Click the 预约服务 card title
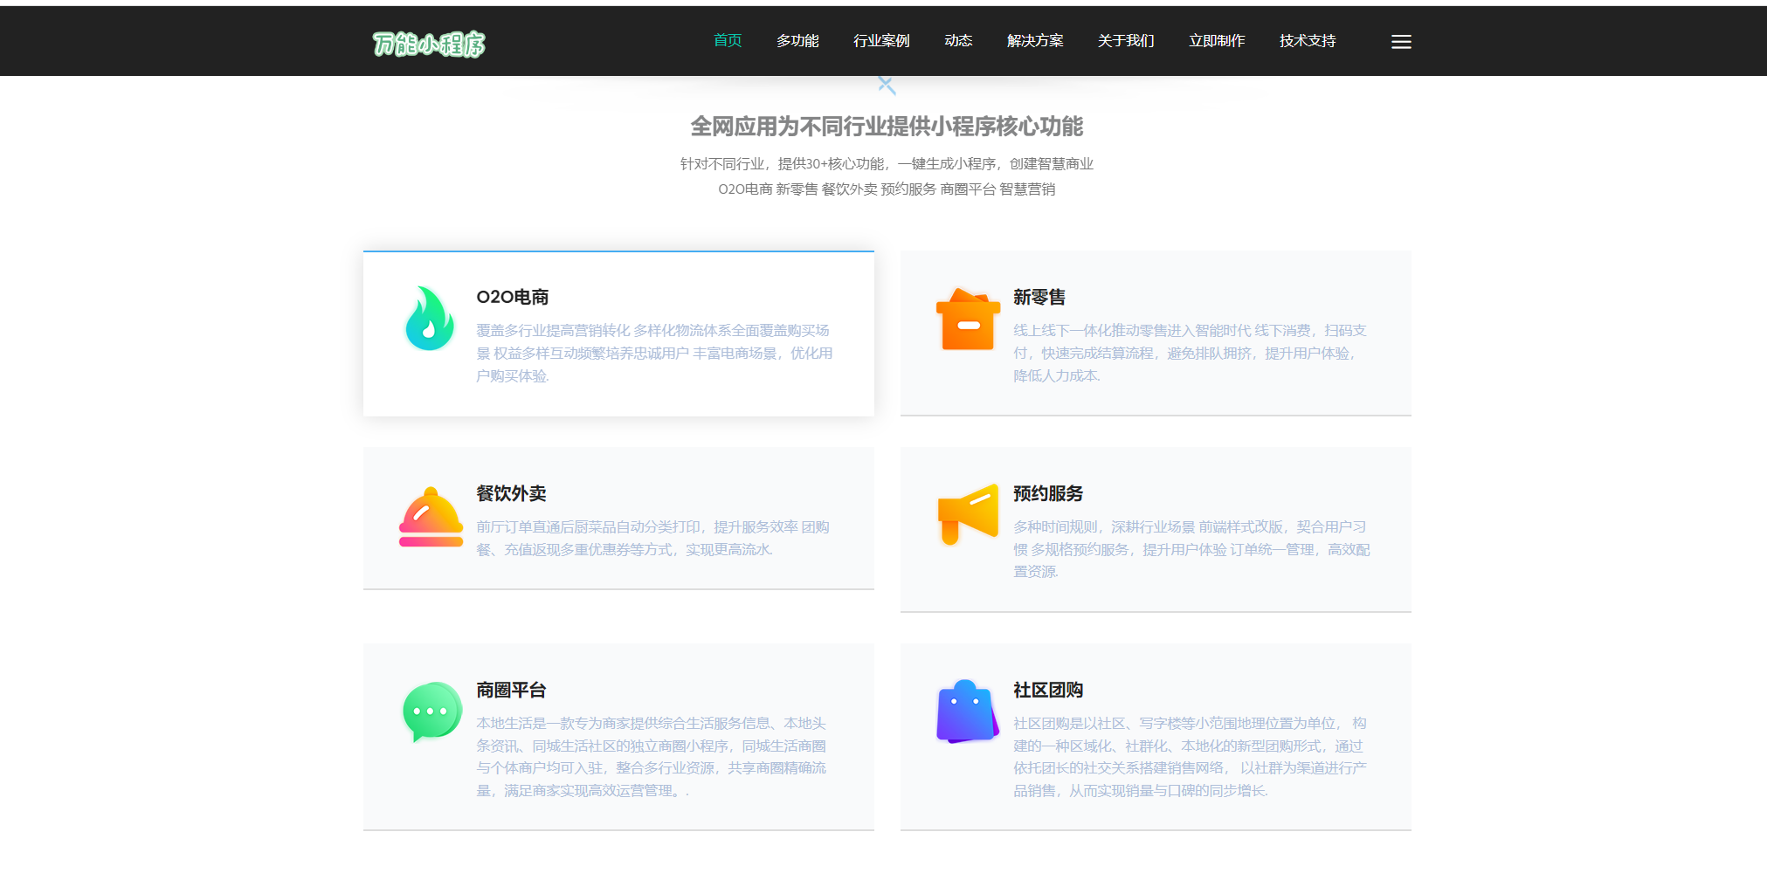 (x=1048, y=493)
